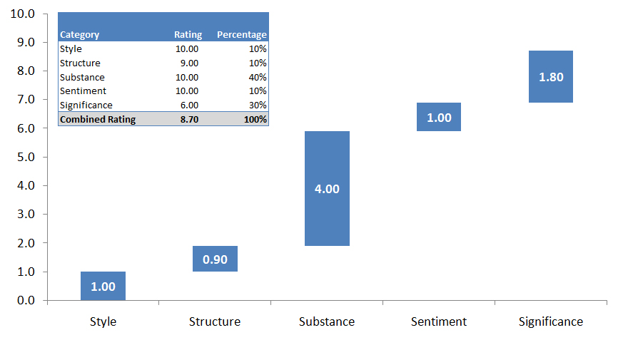Click the 8.70 combined rating value
618x340 pixels.
click(x=189, y=119)
